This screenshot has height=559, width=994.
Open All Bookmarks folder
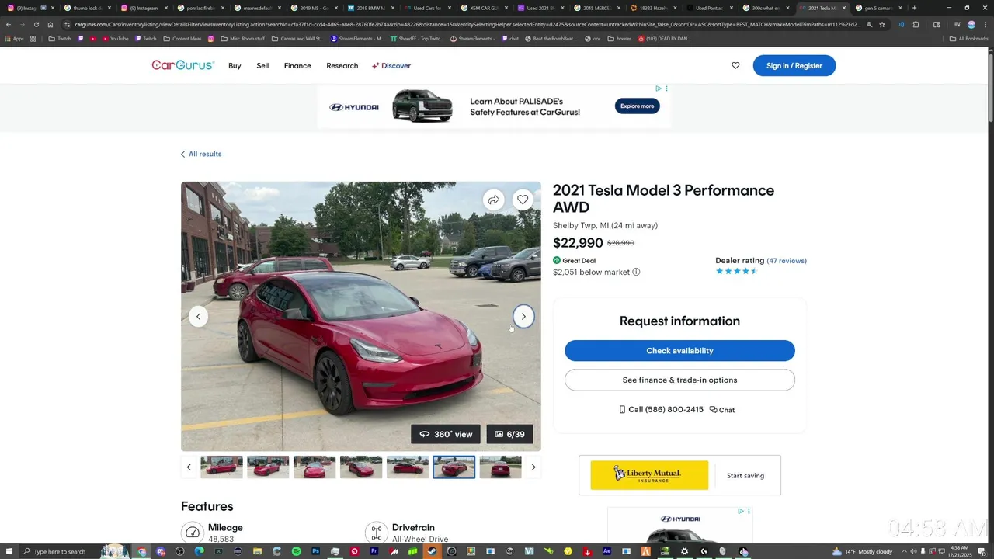[968, 38]
